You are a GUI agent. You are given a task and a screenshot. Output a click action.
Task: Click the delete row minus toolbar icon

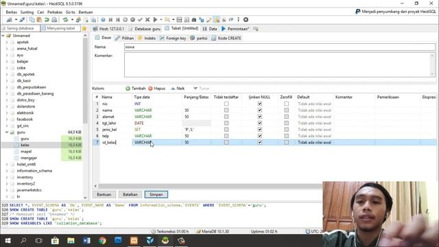[132, 20]
